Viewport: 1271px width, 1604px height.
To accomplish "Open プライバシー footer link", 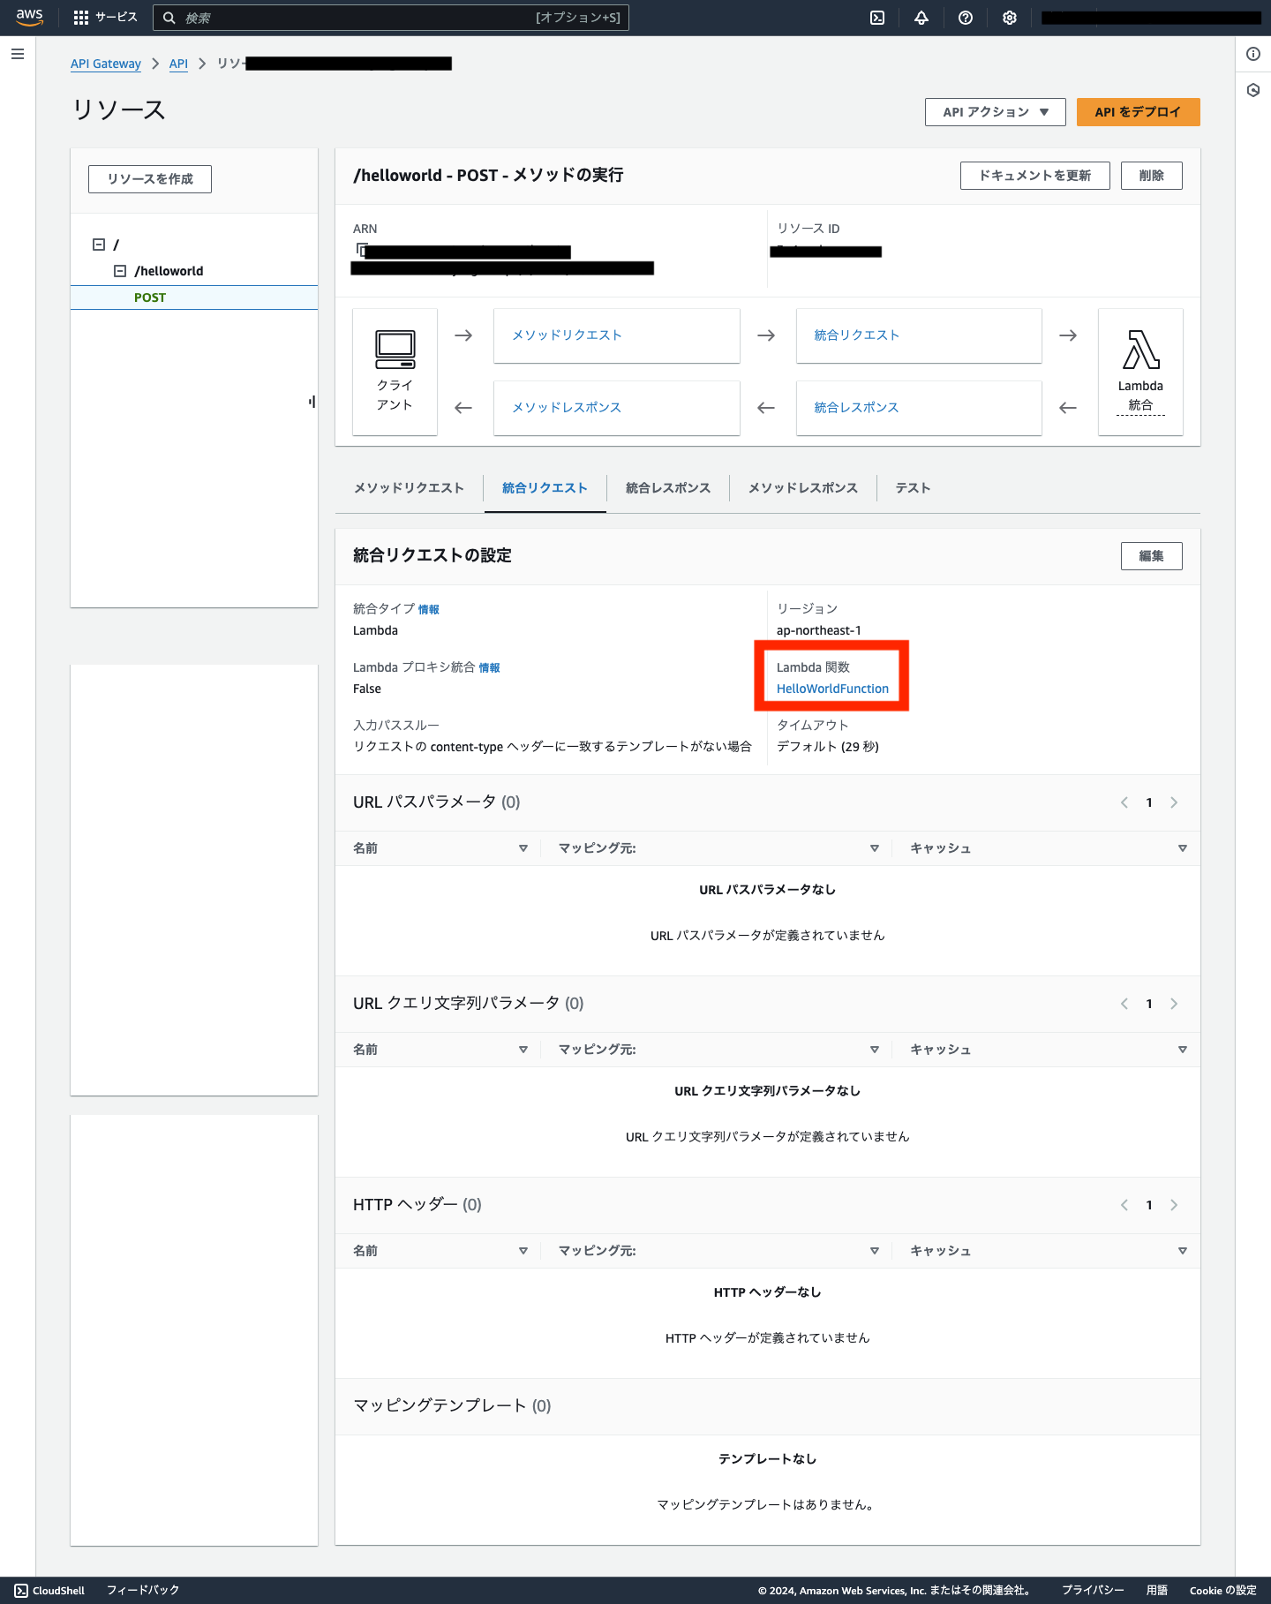I will click(1093, 1590).
